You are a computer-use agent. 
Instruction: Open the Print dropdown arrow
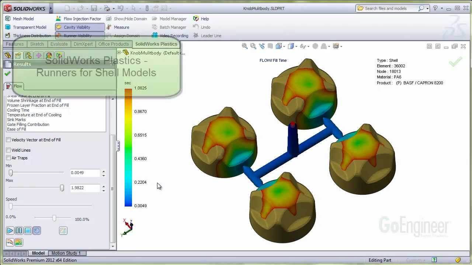coord(114,8)
